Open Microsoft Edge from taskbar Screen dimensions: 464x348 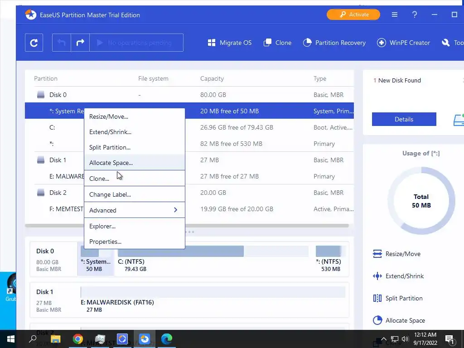click(167, 339)
